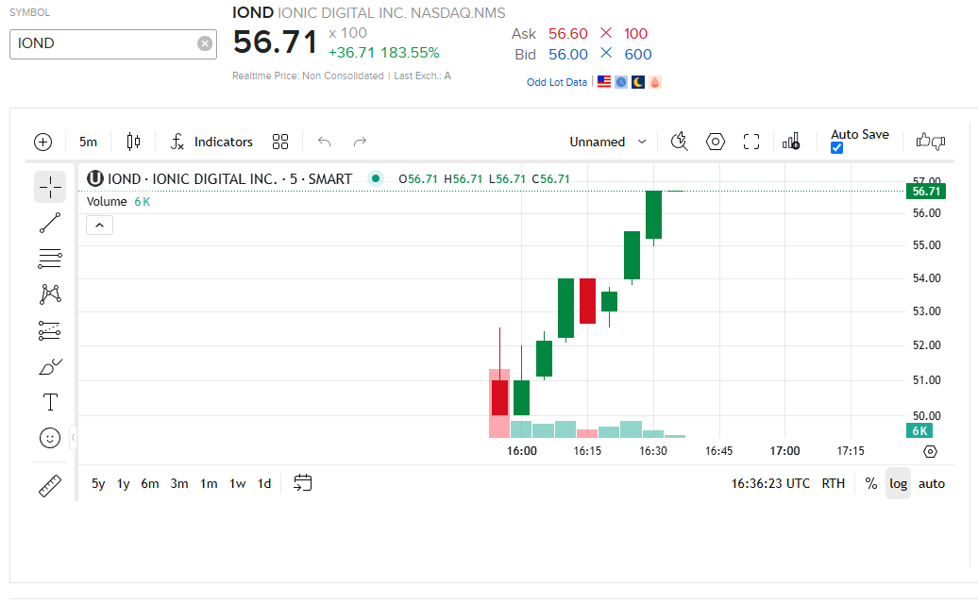Toggle percent scale mode
Screen dimensions: 978x604
click(871, 484)
